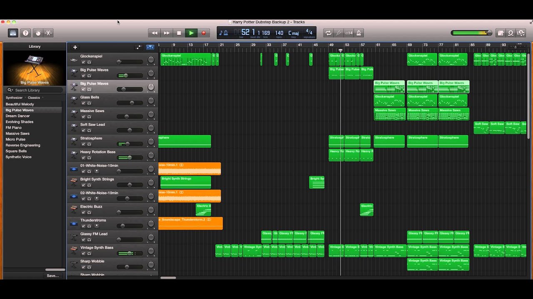Open Quick Help question mark button

(25, 33)
